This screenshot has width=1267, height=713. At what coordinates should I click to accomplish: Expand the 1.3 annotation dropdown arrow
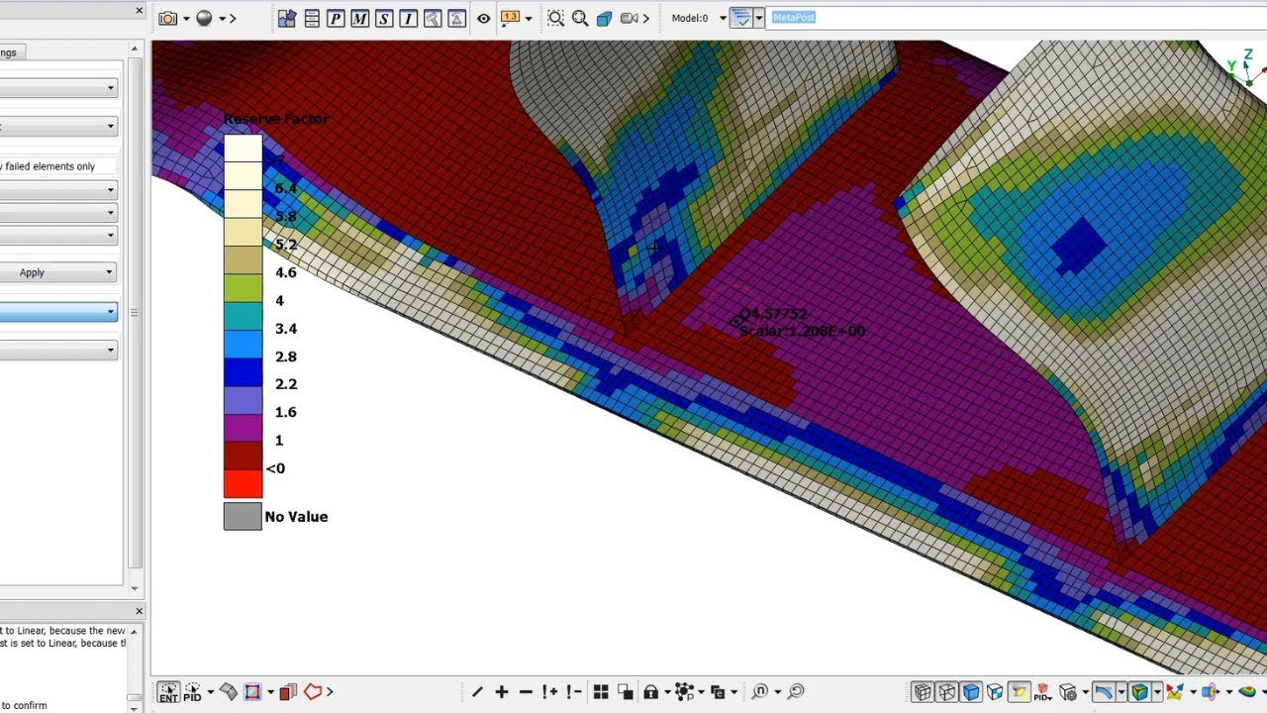point(529,18)
